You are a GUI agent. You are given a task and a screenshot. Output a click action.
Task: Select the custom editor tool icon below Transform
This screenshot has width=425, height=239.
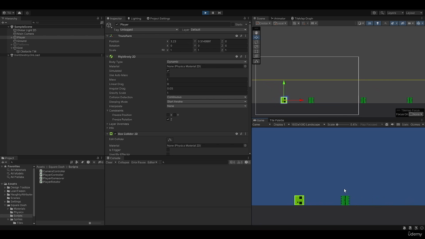pyautogui.click(x=256, y=62)
